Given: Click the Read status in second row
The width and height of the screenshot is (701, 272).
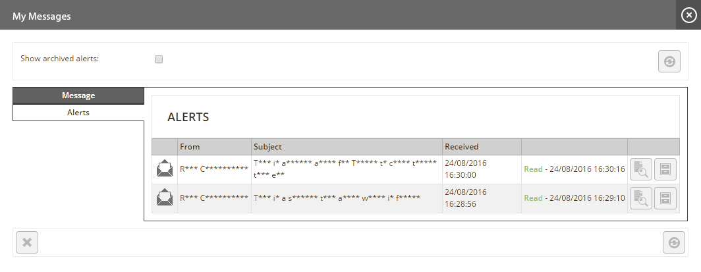Looking at the screenshot, I should point(533,198).
